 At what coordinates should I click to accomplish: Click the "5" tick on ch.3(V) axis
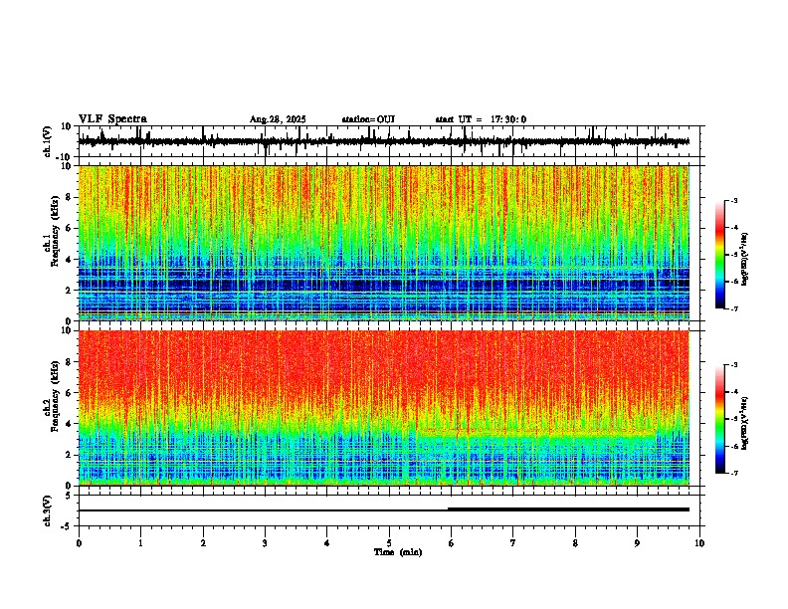[x=70, y=496]
